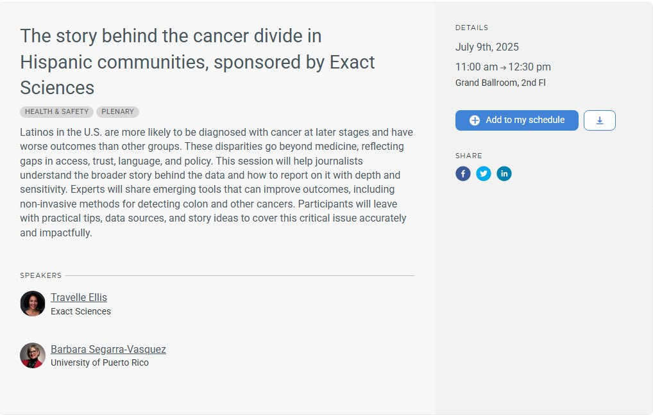Click the 11:00 am to 12:30 pm time
Viewport: 653px width, 415px height.
pyautogui.click(x=503, y=67)
